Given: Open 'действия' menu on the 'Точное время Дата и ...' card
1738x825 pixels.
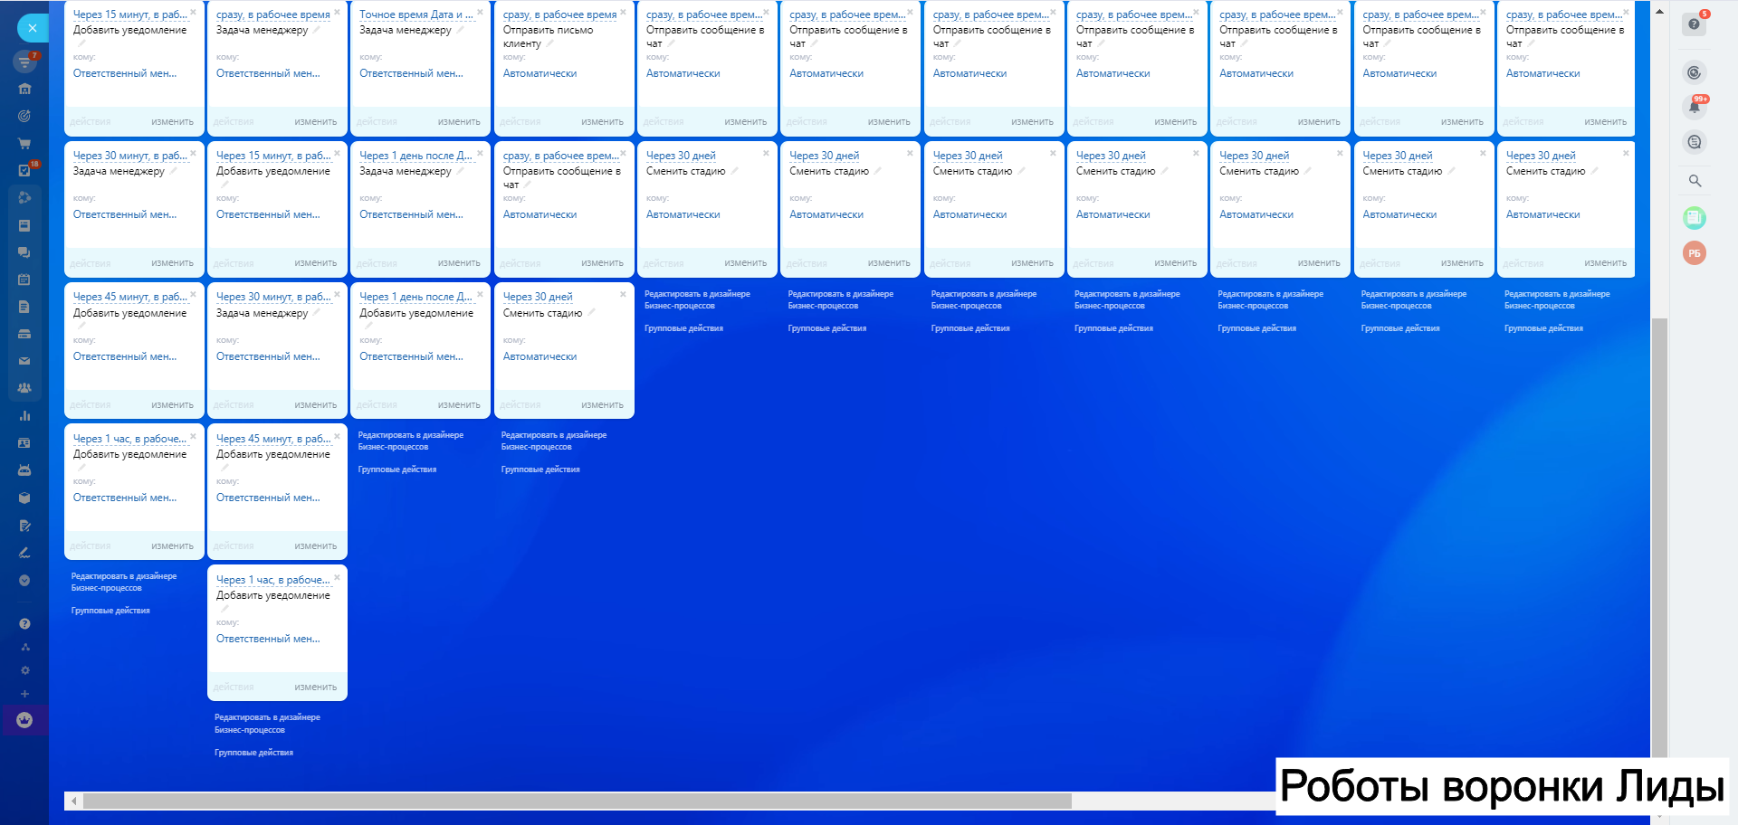Looking at the screenshot, I should (x=377, y=121).
